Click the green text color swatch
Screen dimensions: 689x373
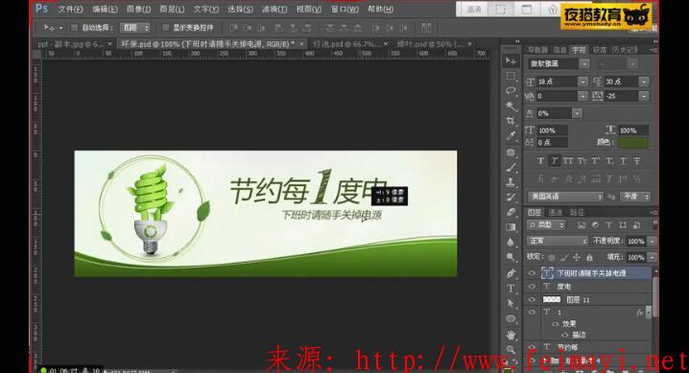[633, 142]
